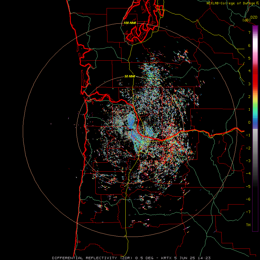Click the "0.5 DEG" elevation text
Viewport: 260px width, 260px height.
pyautogui.click(x=144, y=258)
